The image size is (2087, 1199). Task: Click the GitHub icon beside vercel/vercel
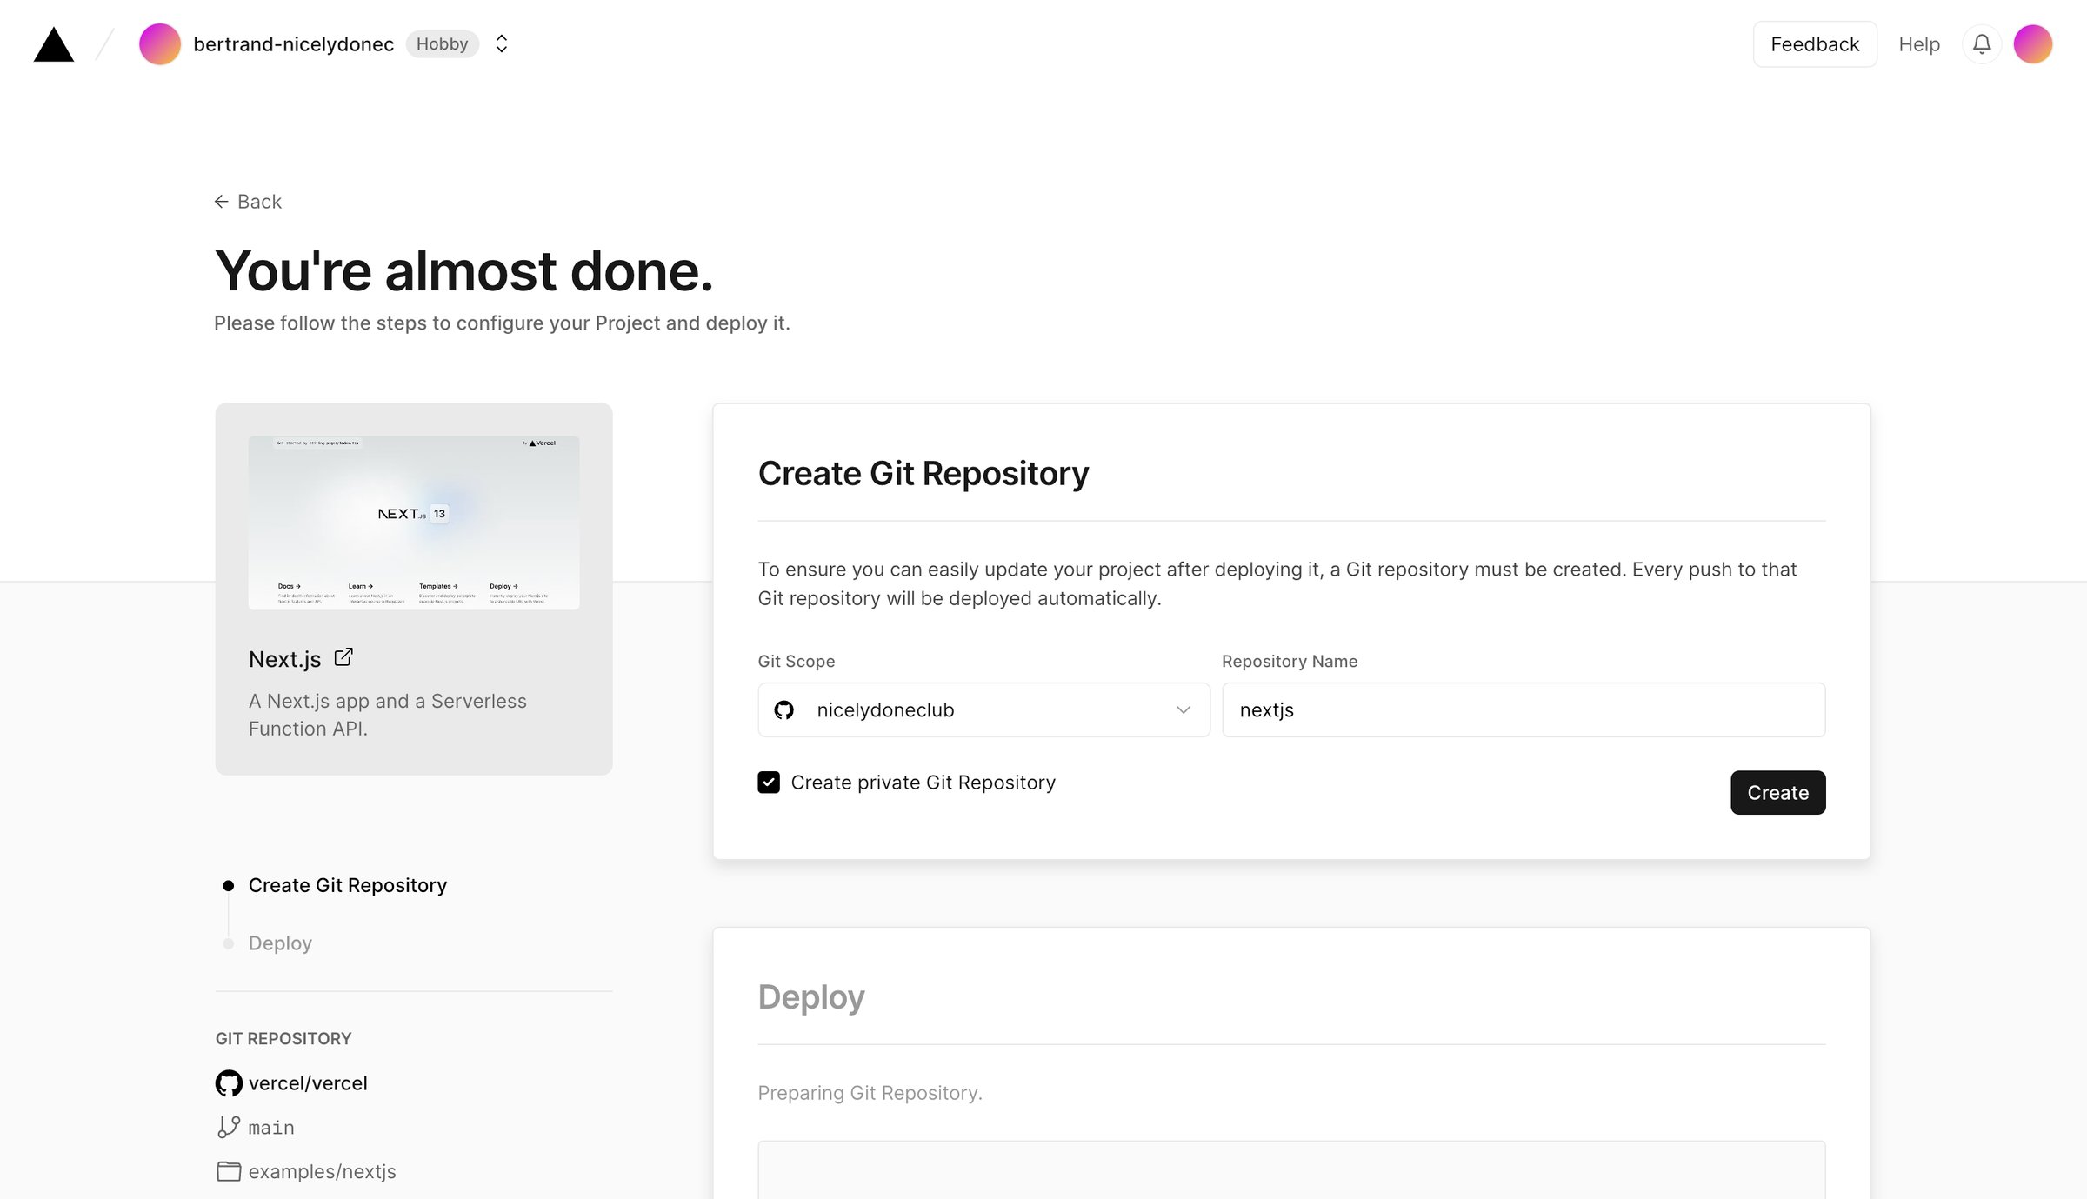[x=229, y=1083]
